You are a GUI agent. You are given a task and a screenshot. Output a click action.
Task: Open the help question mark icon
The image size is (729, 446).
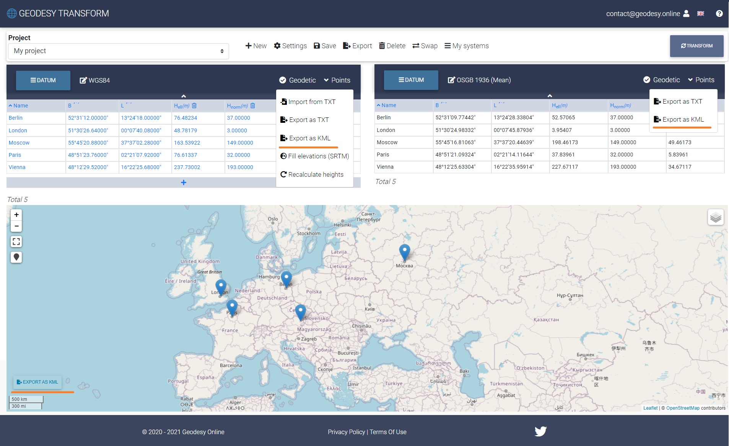point(719,13)
